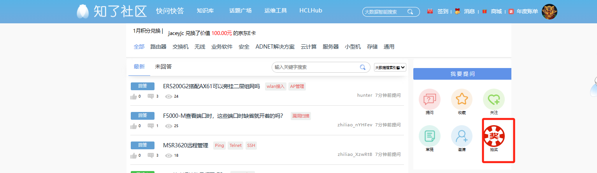
Task: Switch to the 未回答 tab
Action: point(163,66)
